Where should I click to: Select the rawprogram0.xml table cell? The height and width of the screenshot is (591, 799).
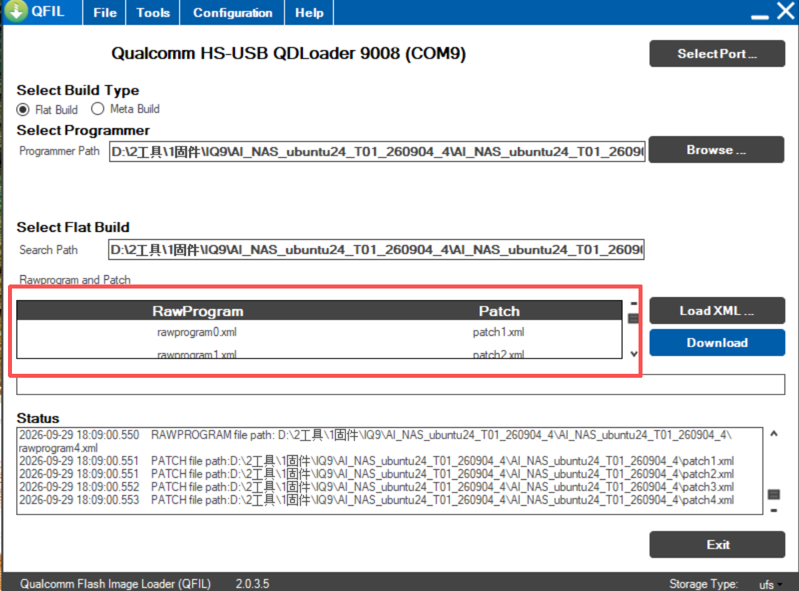198,332
